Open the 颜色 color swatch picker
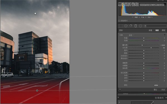This screenshot has width=167, height=104. click(x=156, y=85)
